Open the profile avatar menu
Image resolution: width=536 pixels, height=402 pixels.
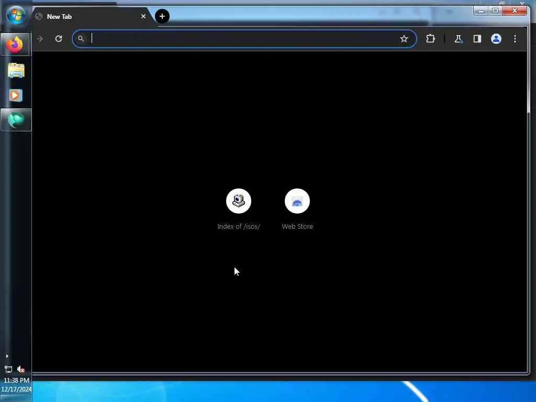[496, 39]
